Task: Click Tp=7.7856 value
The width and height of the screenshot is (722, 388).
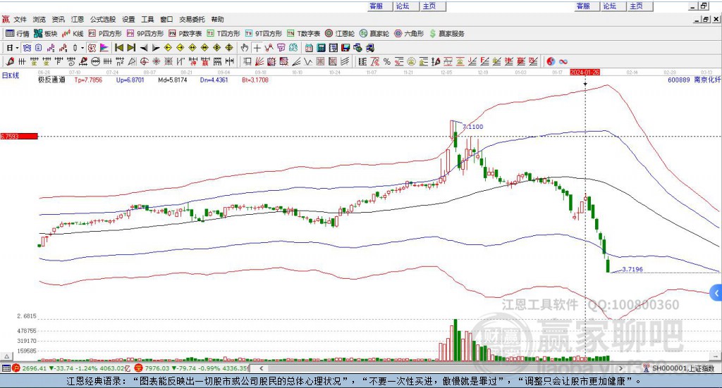Action: [x=88, y=80]
